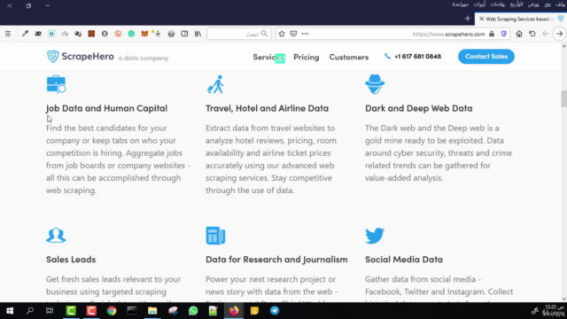Click the gray cloud extension icon
The width and height of the screenshot is (567, 319).
(x=65, y=34)
